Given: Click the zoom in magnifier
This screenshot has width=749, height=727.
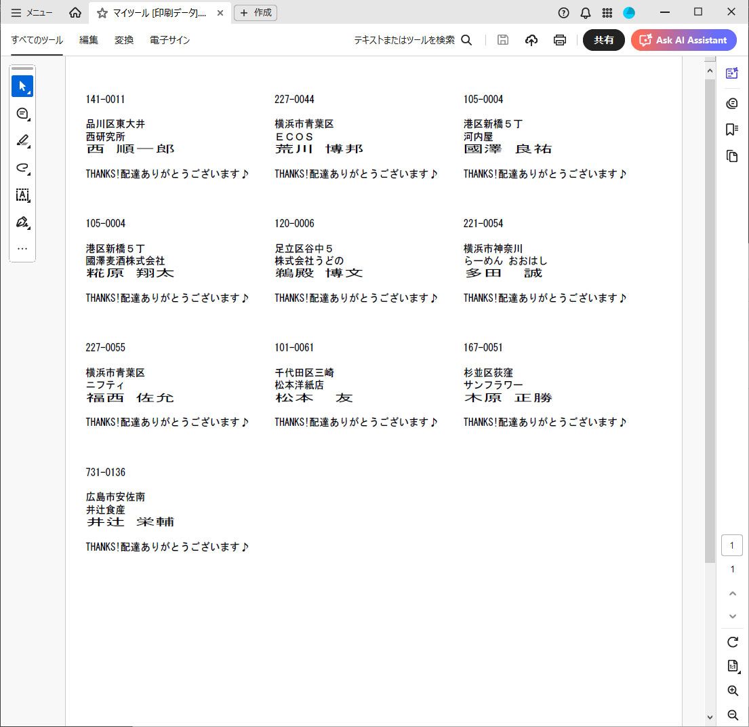Looking at the screenshot, I should tap(733, 690).
